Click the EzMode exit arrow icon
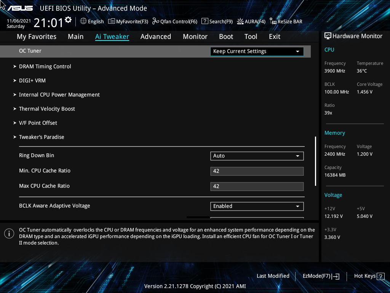Screen dimensions: 390x293 (x=336, y=276)
